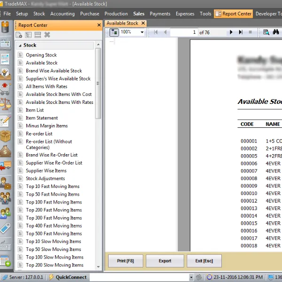Click the money bag sidebar icon
Image resolution: width=282 pixels, height=282 pixels.
pyautogui.click(x=5, y=151)
